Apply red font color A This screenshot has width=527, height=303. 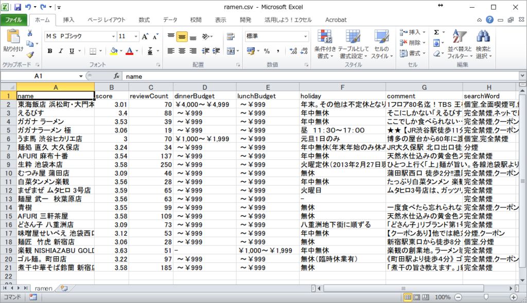[x=129, y=51]
